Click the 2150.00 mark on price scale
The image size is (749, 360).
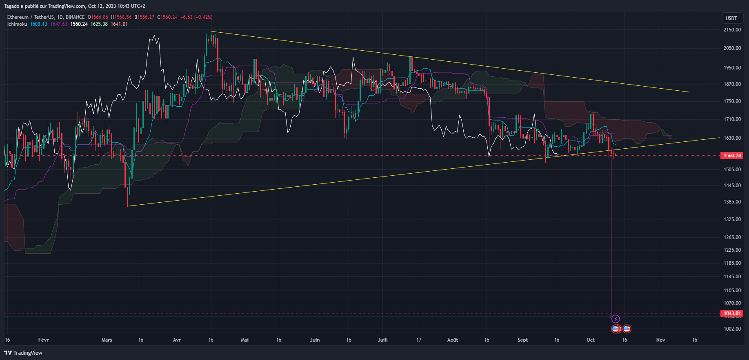coord(732,30)
